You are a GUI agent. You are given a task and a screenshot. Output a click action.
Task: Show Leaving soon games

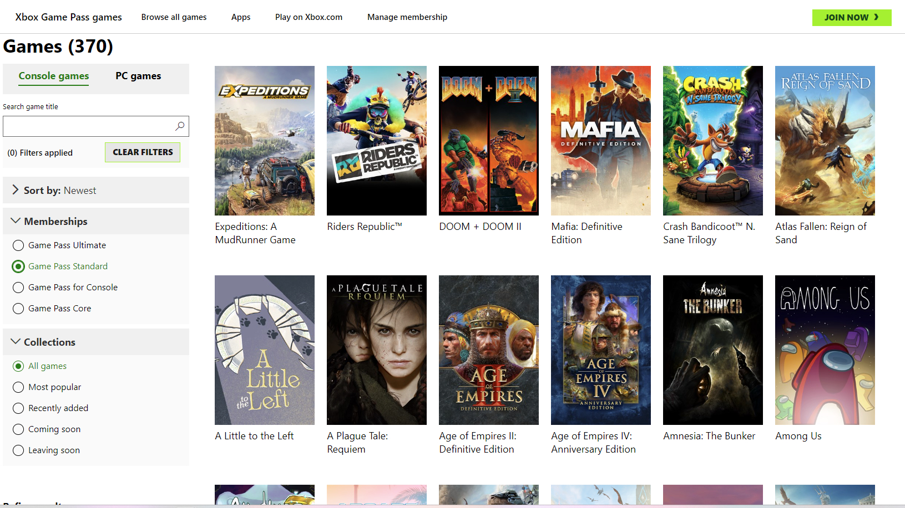(x=18, y=450)
